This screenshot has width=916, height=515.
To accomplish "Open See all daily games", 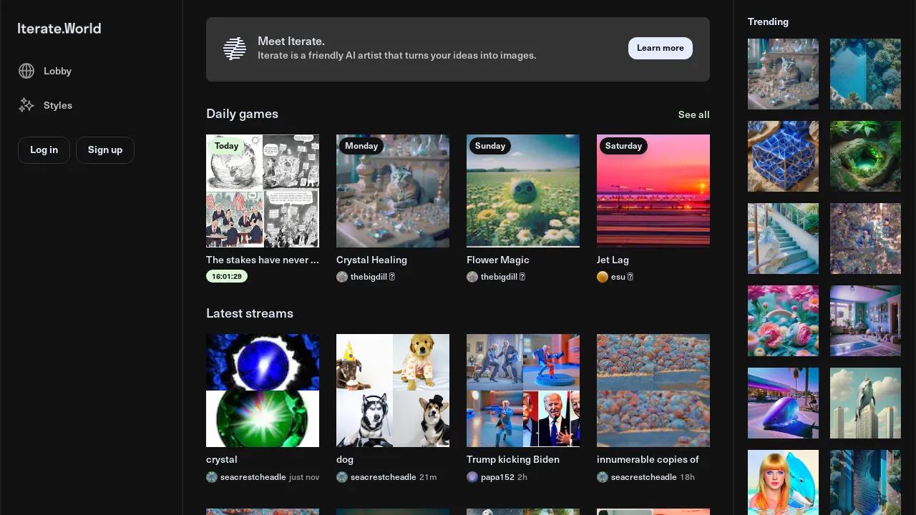I will (x=693, y=114).
